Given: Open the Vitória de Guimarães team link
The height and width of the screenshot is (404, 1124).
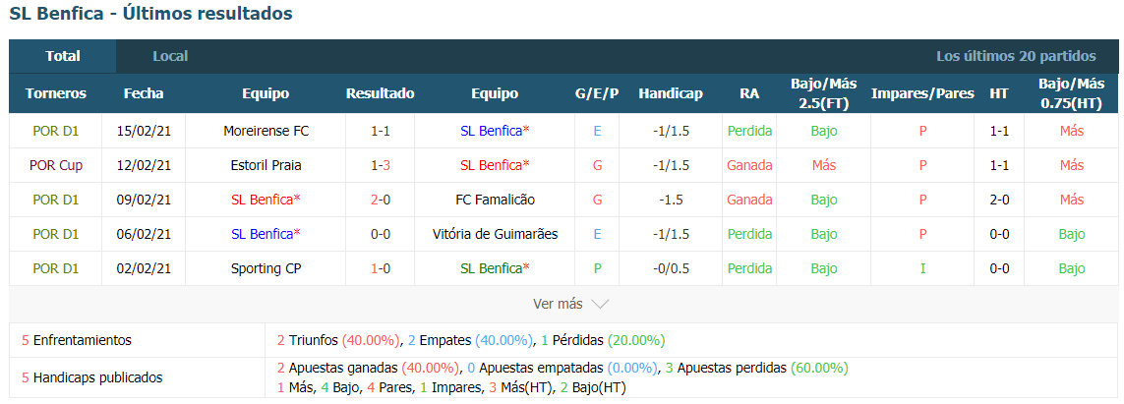Looking at the screenshot, I should click(x=495, y=234).
